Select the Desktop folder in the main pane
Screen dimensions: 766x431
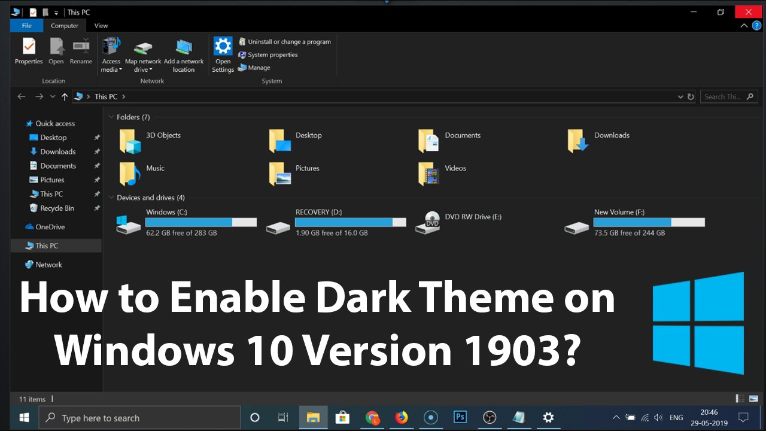[x=295, y=141]
